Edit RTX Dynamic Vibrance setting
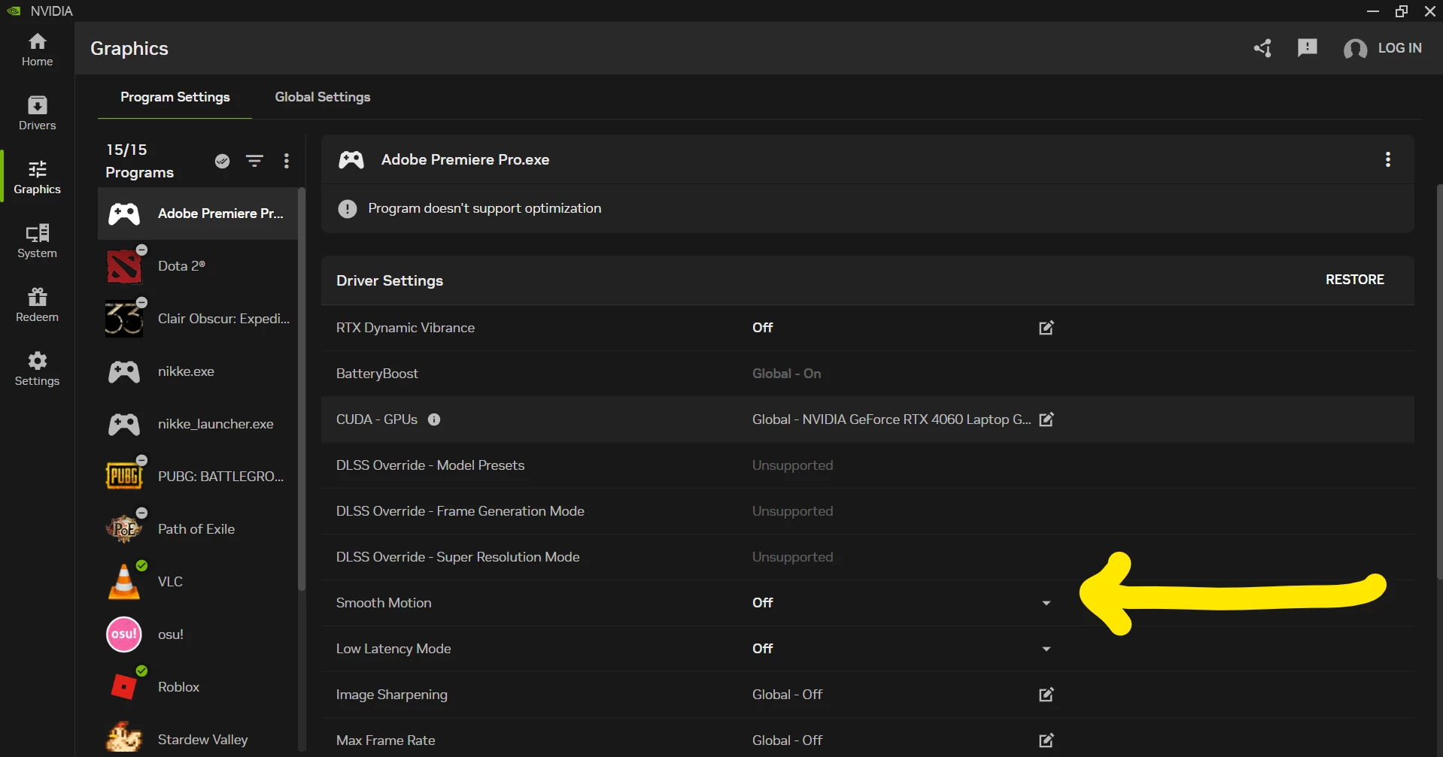Viewport: 1443px width, 757px height. point(1047,328)
